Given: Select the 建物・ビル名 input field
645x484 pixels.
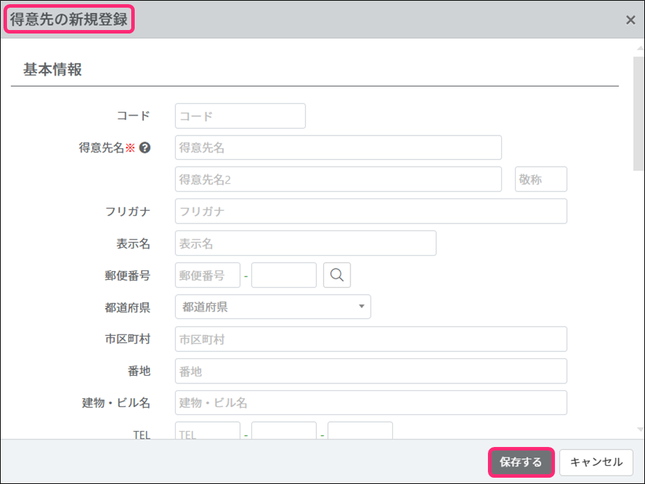Looking at the screenshot, I should point(371,403).
